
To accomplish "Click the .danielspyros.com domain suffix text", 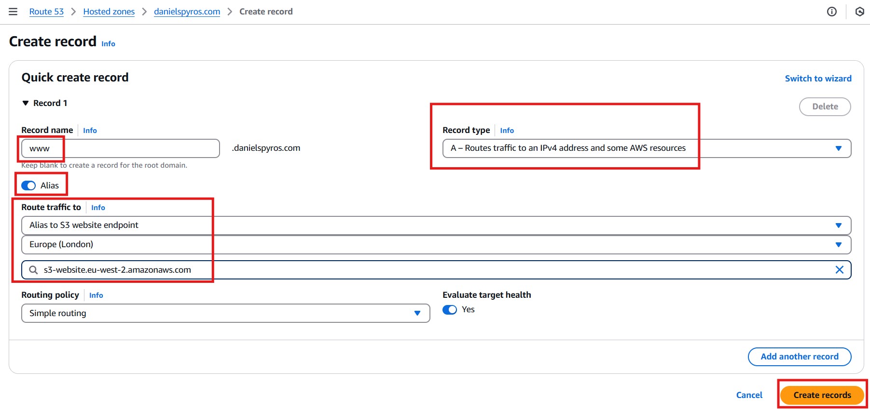I will 266,148.
